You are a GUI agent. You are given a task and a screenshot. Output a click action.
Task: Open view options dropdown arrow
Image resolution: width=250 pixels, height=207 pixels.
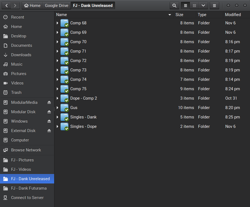tap(203, 6)
